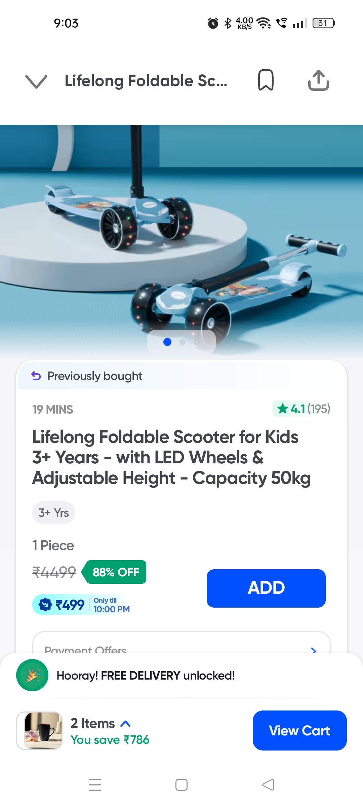Expand the Payment Offers section
The image size is (363, 807).
313,650
